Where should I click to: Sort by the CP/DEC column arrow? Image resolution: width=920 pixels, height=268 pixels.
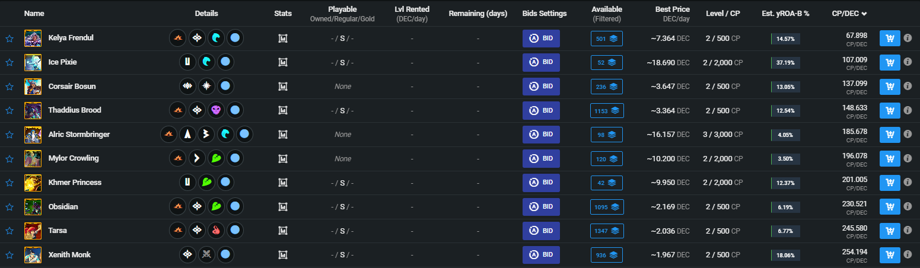coord(864,13)
